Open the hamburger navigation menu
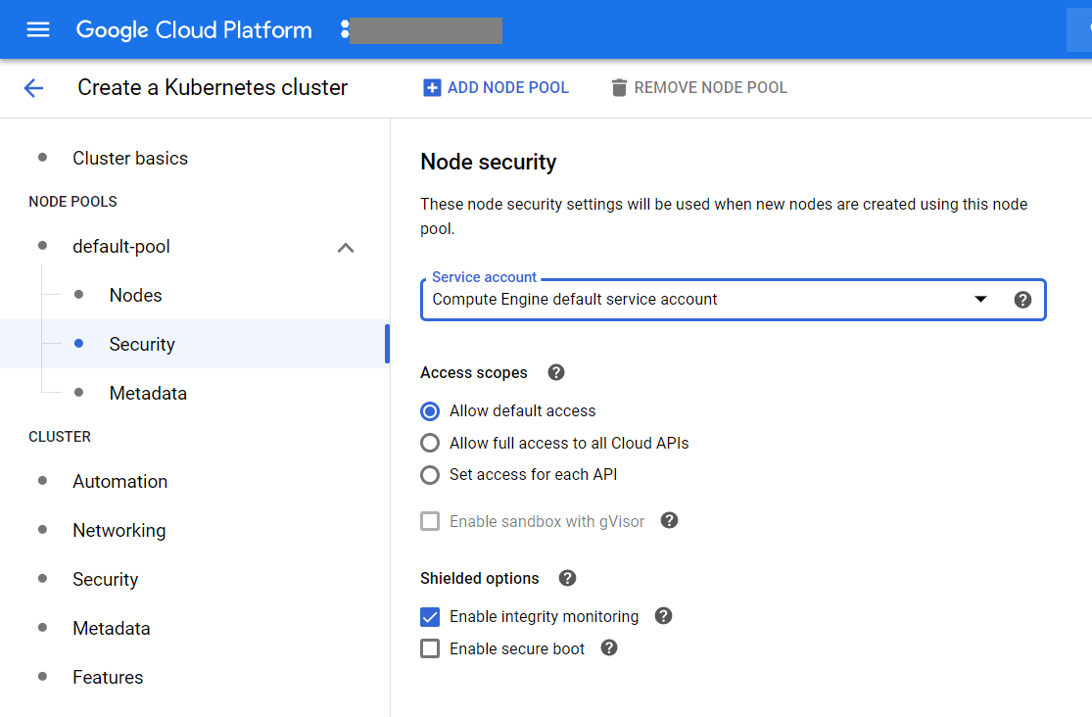The height and width of the screenshot is (717, 1092). coord(37,29)
